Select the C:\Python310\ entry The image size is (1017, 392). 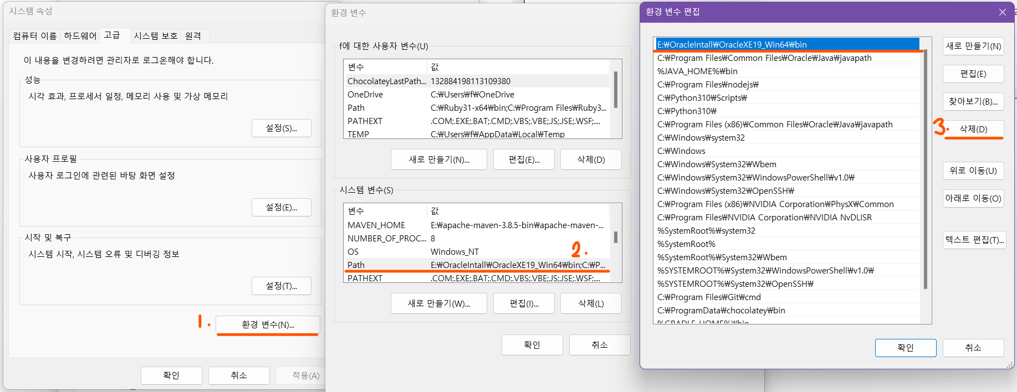point(787,111)
